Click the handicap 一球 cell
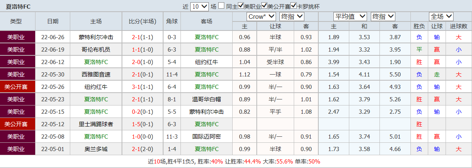 (x=275, y=75)
